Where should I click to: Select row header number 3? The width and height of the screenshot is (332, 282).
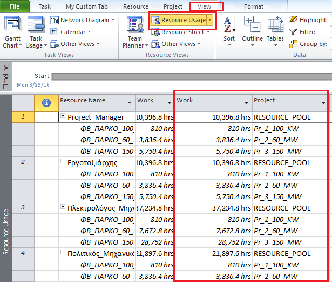(x=23, y=208)
